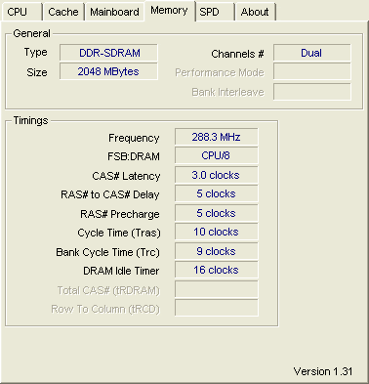The height and width of the screenshot is (384, 369).
Task: Click the General group heading
Action: [x=31, y=33]
